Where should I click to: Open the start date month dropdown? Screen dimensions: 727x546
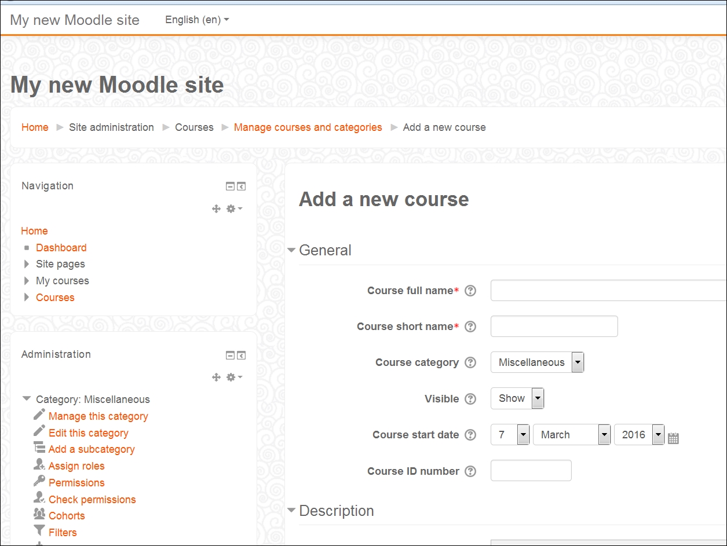572,435
